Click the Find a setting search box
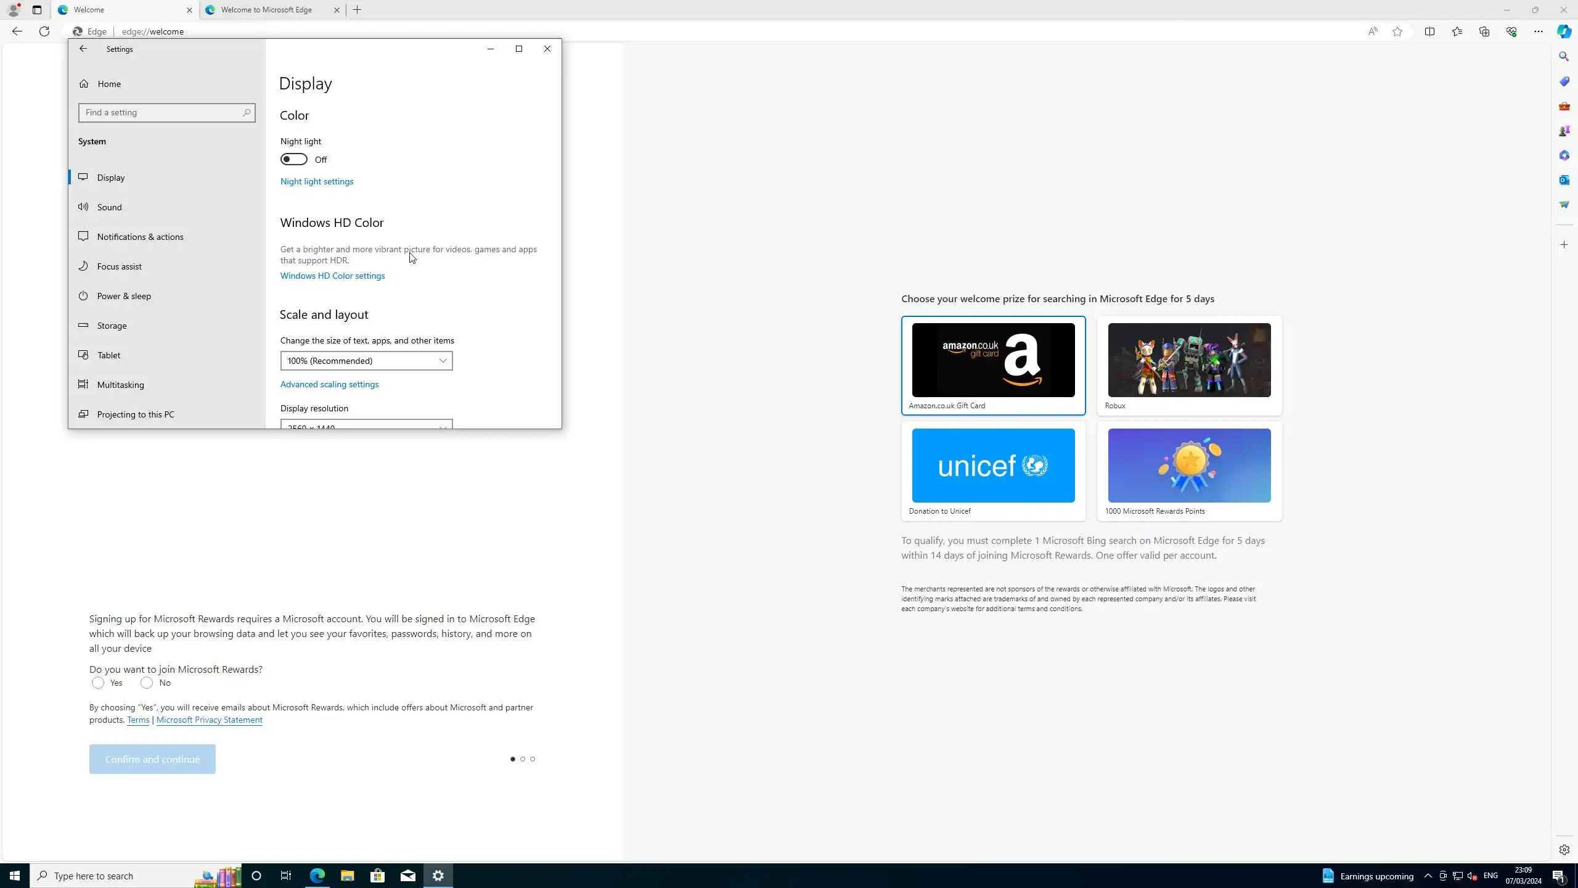Viewport: 1578px width, 888px height. 161,113
